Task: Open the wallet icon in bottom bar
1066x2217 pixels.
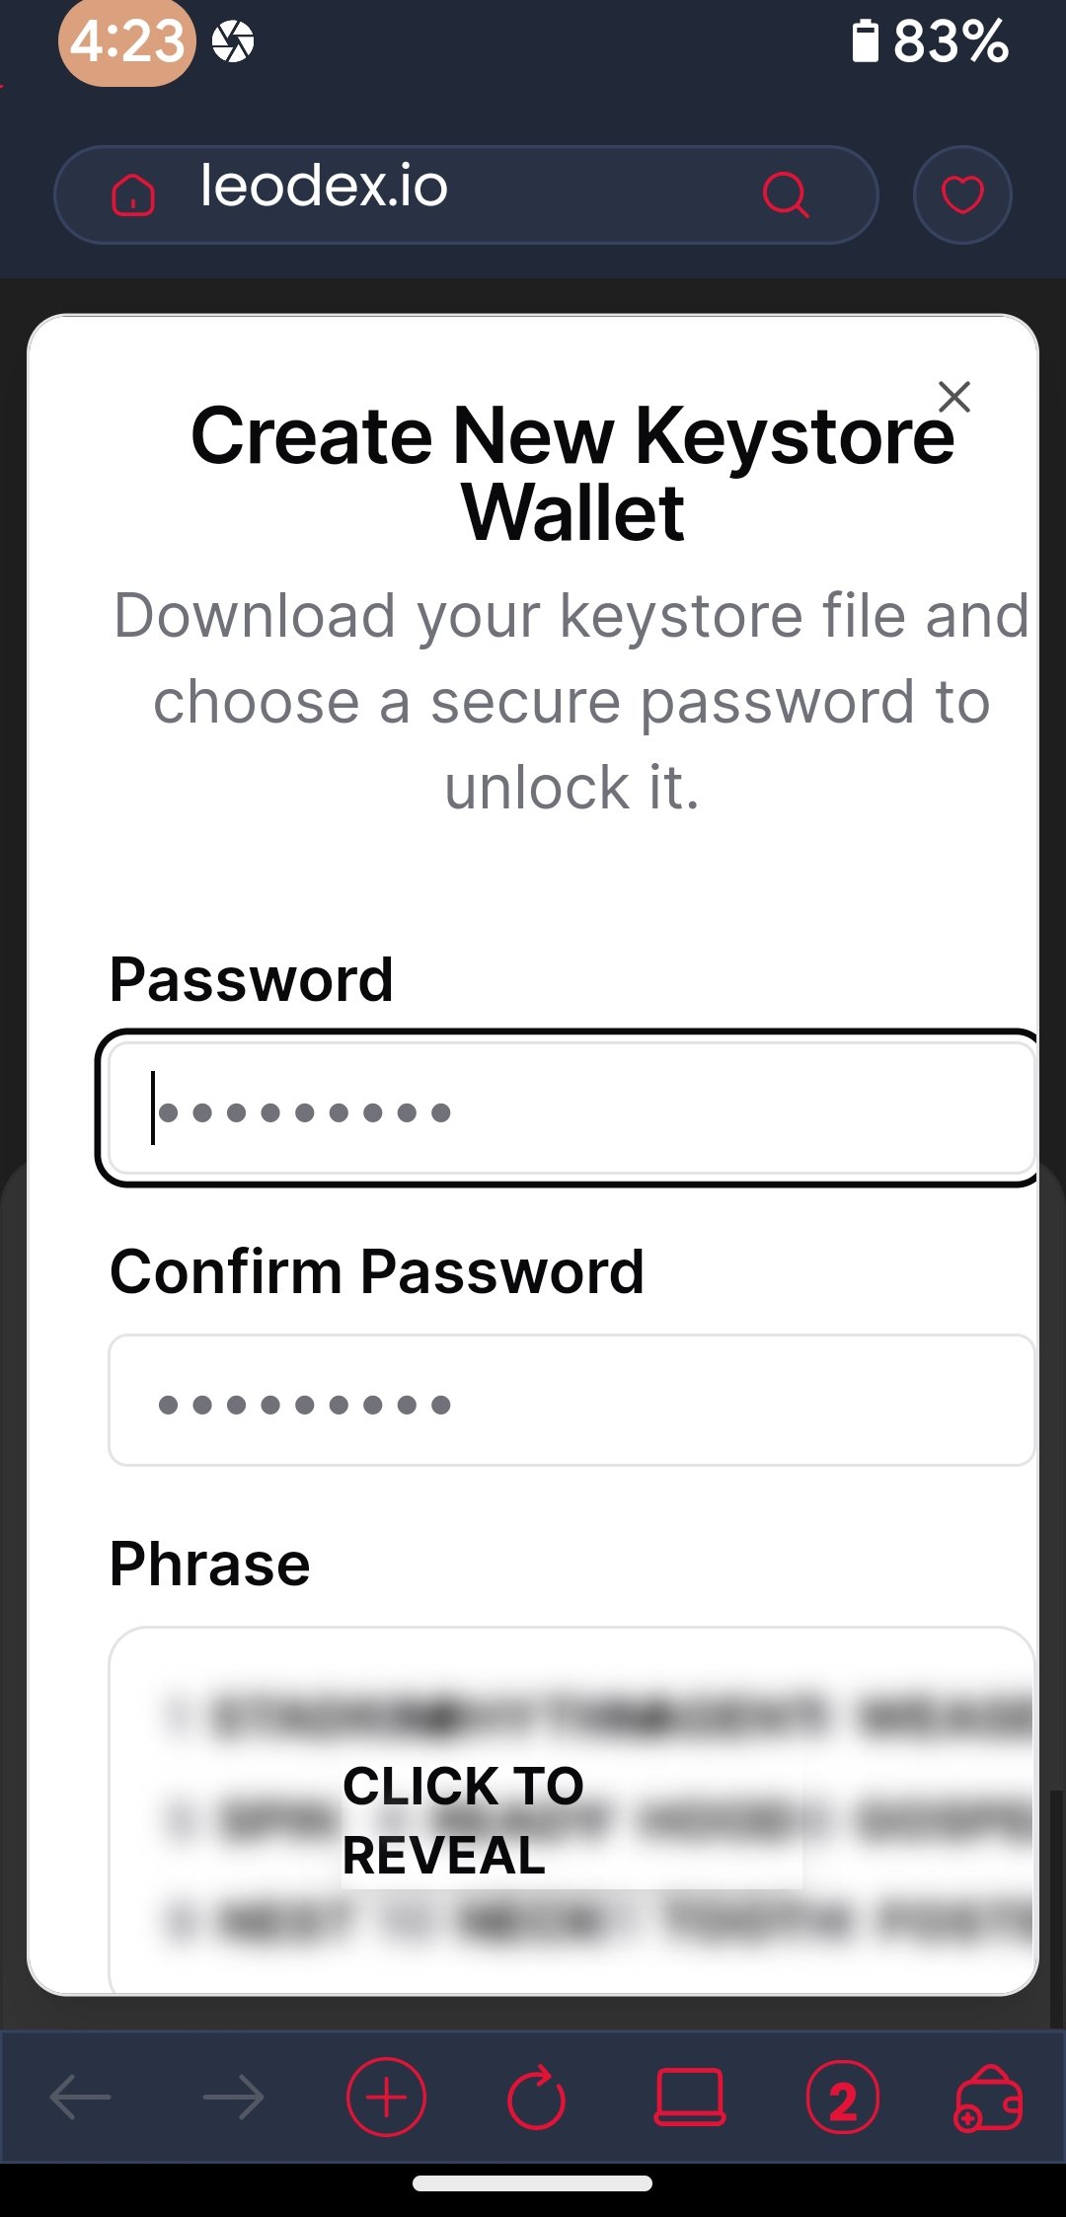Action: point(988,2098)
